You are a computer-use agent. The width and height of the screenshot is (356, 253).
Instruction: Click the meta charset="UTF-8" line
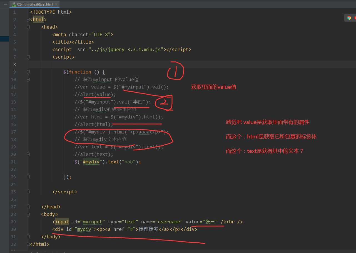tap(83, 35)
